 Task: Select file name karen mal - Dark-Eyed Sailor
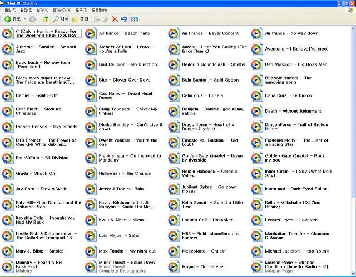pyautogui.click(x=295, y=189)
